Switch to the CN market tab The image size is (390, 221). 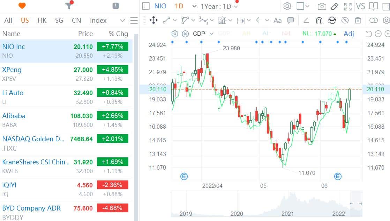tap(76, 20)
